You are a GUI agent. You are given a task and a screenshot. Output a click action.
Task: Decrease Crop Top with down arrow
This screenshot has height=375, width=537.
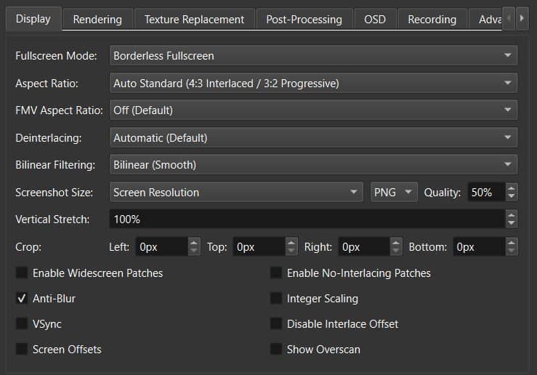click(x=291, y=251)
